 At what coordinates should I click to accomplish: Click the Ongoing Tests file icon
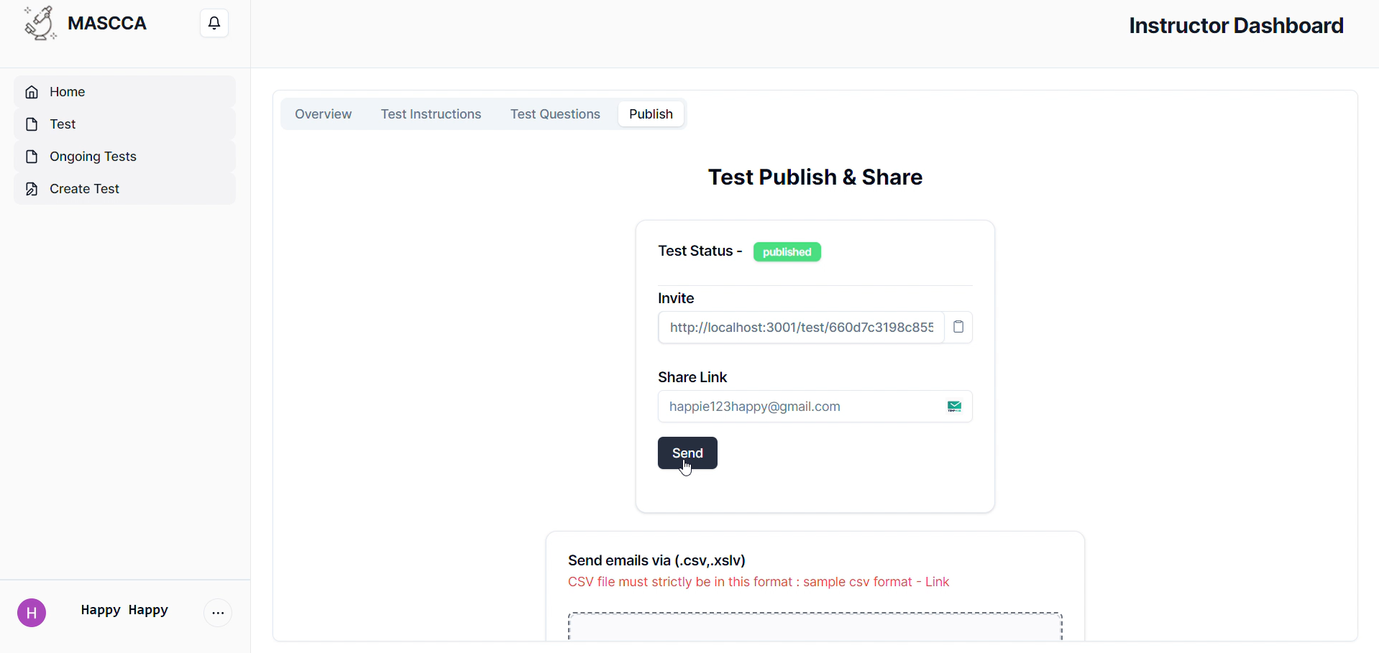[x=32, y=157]
